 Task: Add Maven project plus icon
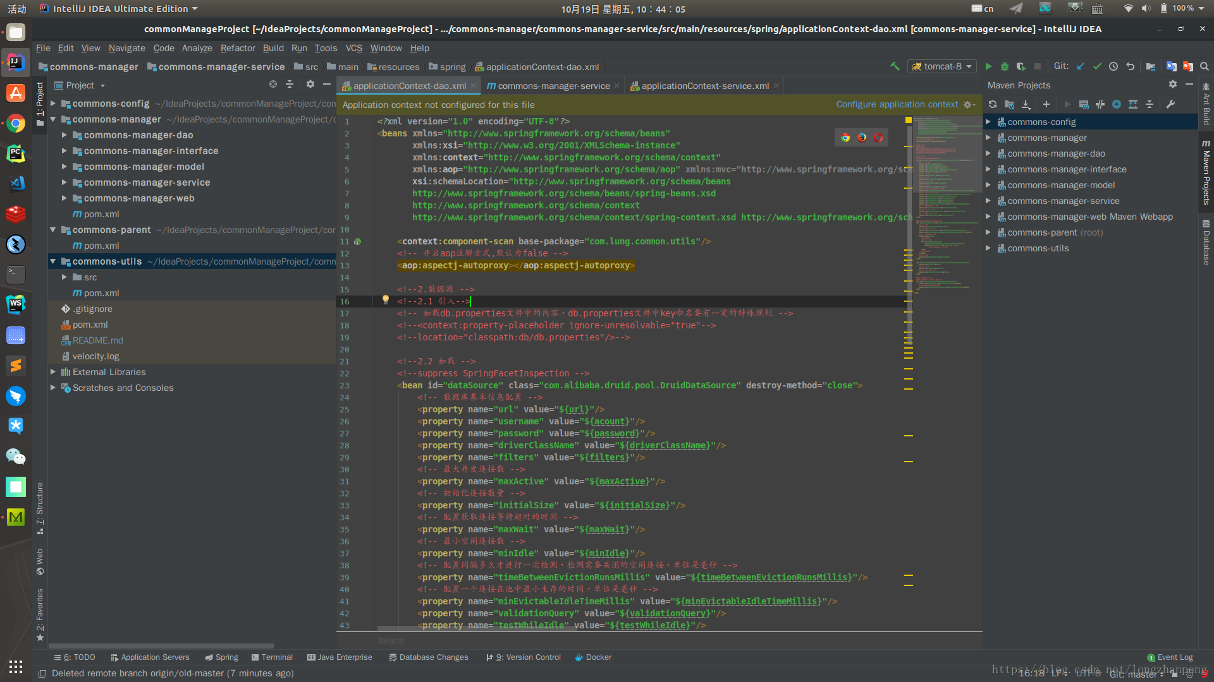[x=1046, y=104]
